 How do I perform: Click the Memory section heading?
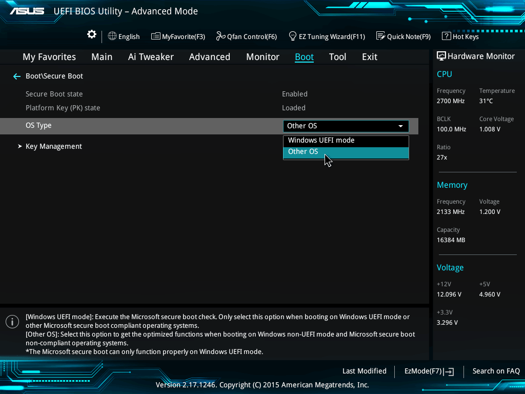click(452, 185)
